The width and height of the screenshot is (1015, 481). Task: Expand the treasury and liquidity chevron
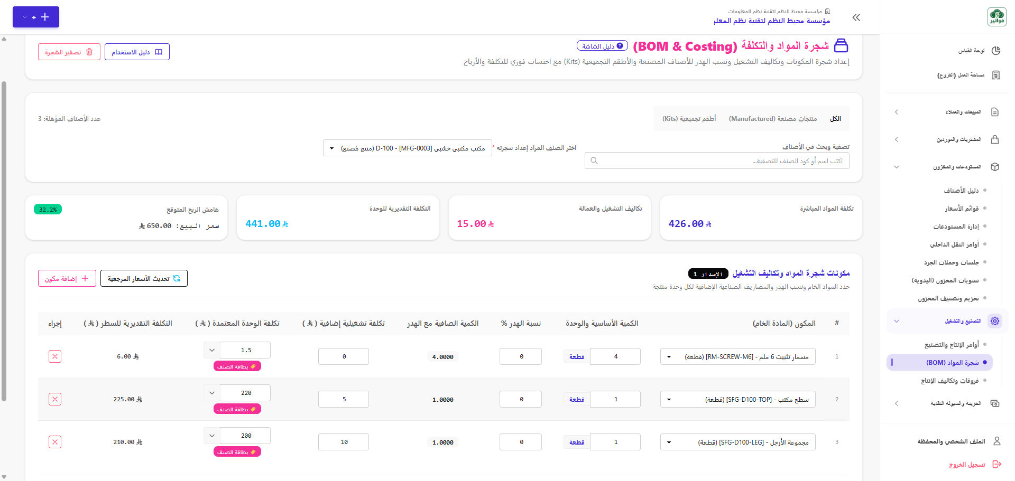[x=897, y=403]
